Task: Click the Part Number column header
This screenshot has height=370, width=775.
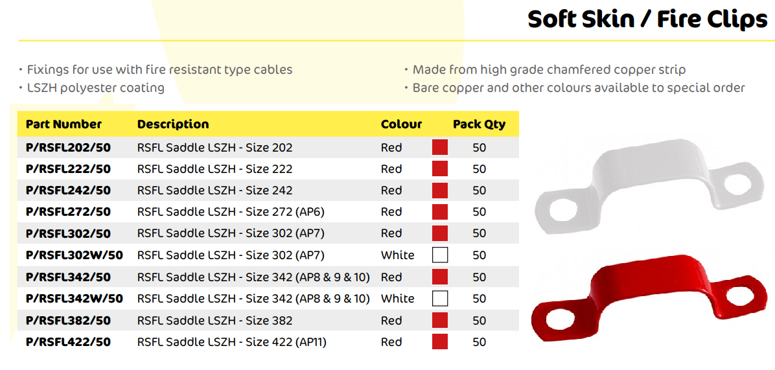Action: tap(64, 124)
